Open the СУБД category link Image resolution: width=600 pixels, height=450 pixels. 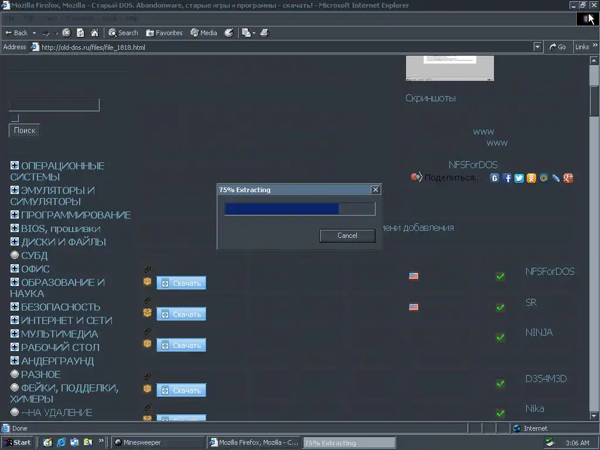point(35,255)
